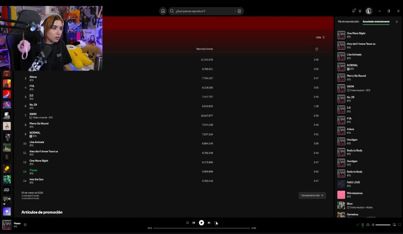
Task: Open Liked Songs purple heart in sidebar
Action: pyautogui.click(x=7, y=211)
